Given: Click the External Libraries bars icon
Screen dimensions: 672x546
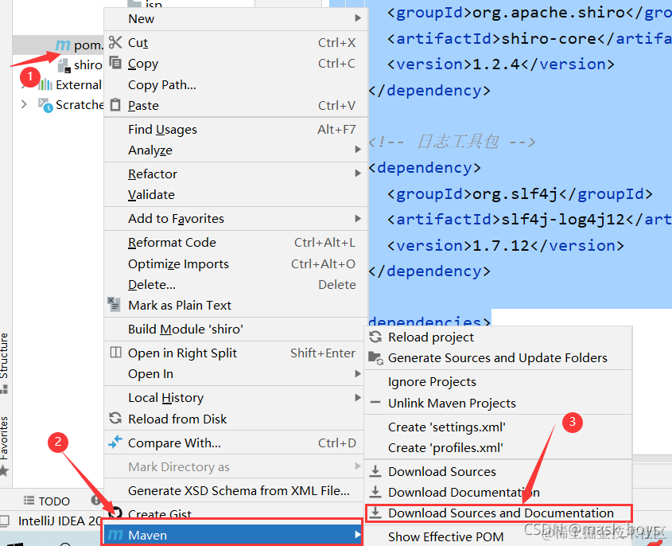Looking at the screenshot, I should 45,84.
